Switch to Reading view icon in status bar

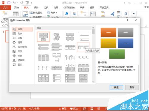pos(99,109)
